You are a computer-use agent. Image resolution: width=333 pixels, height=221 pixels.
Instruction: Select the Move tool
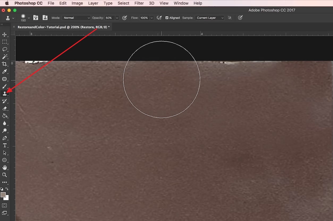(x=5, y=35)
